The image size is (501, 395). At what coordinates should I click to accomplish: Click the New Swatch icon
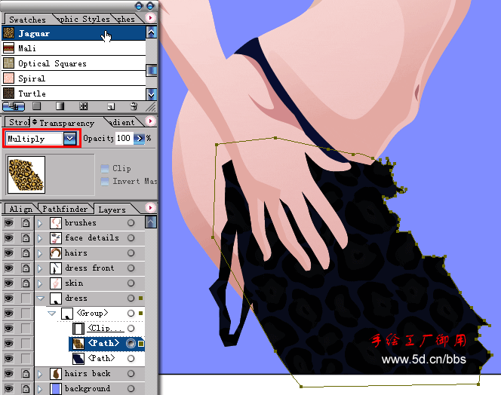click(x=110, y=107)
